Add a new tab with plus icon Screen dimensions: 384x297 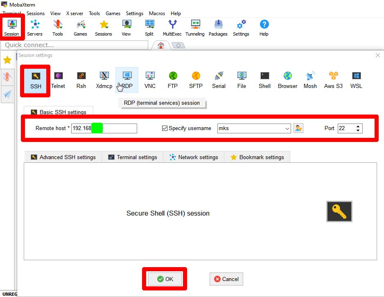(178, 45)
